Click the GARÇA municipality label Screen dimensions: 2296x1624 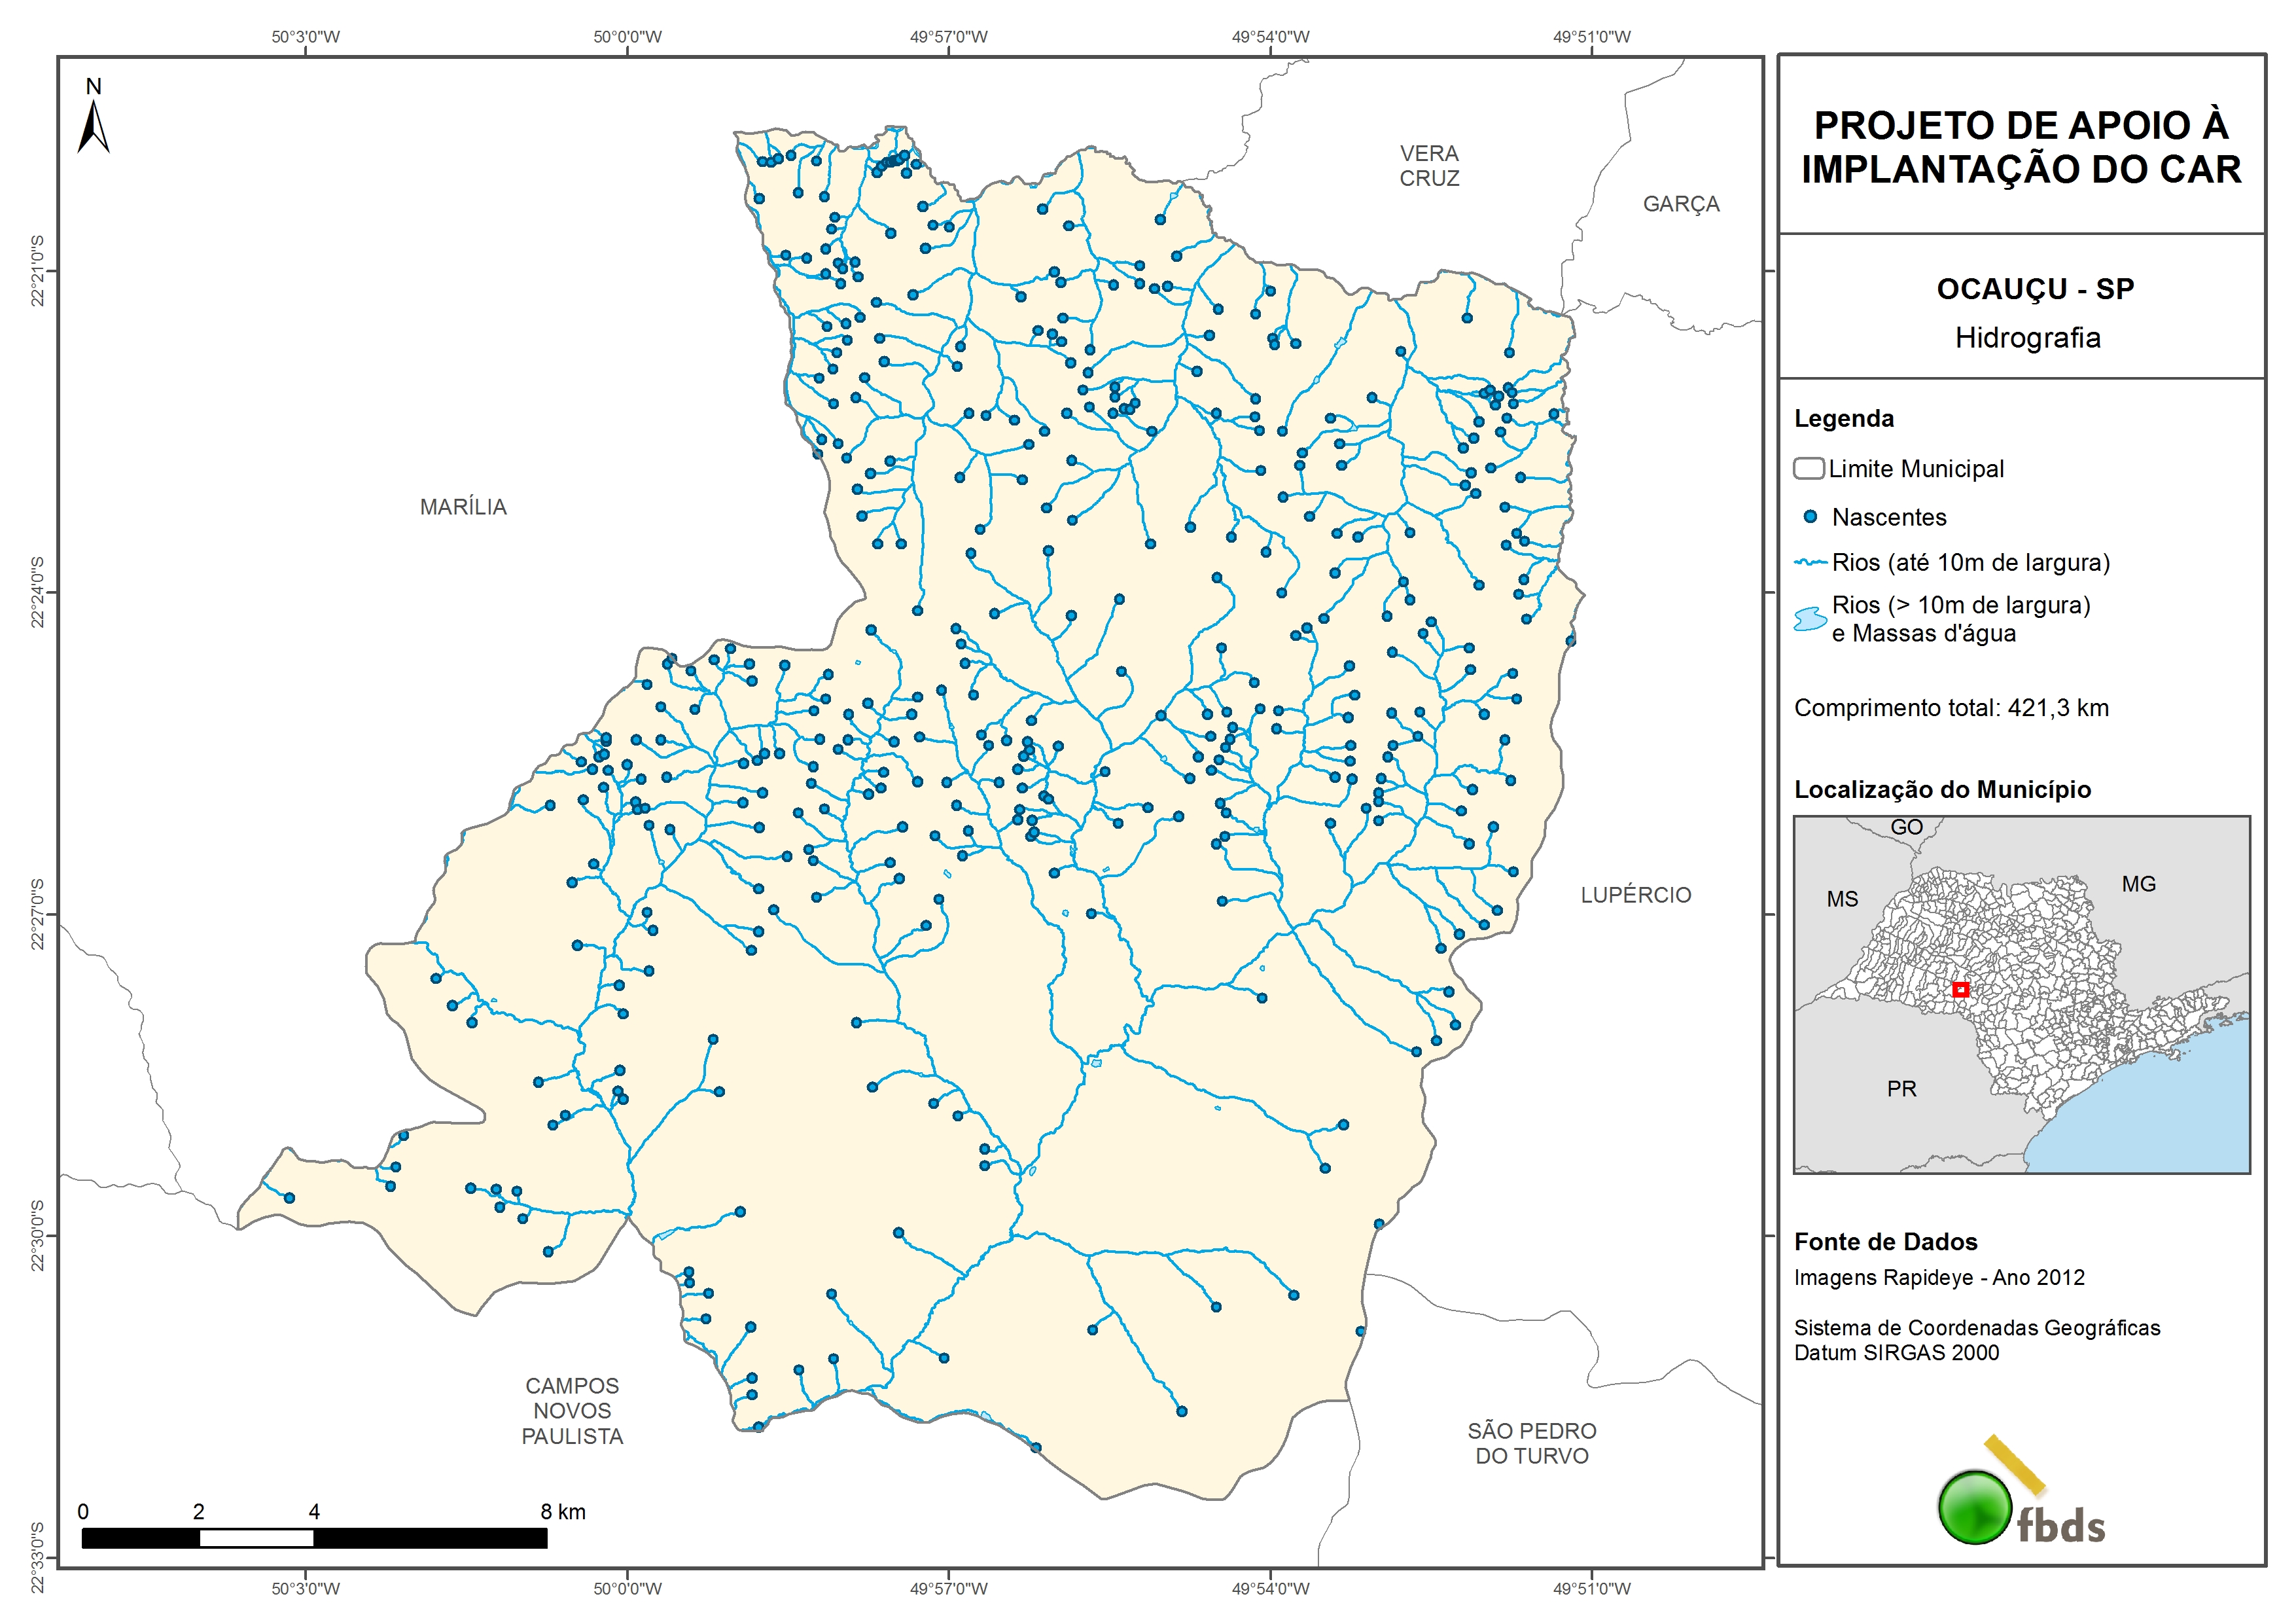click(x=1681, y=204)
